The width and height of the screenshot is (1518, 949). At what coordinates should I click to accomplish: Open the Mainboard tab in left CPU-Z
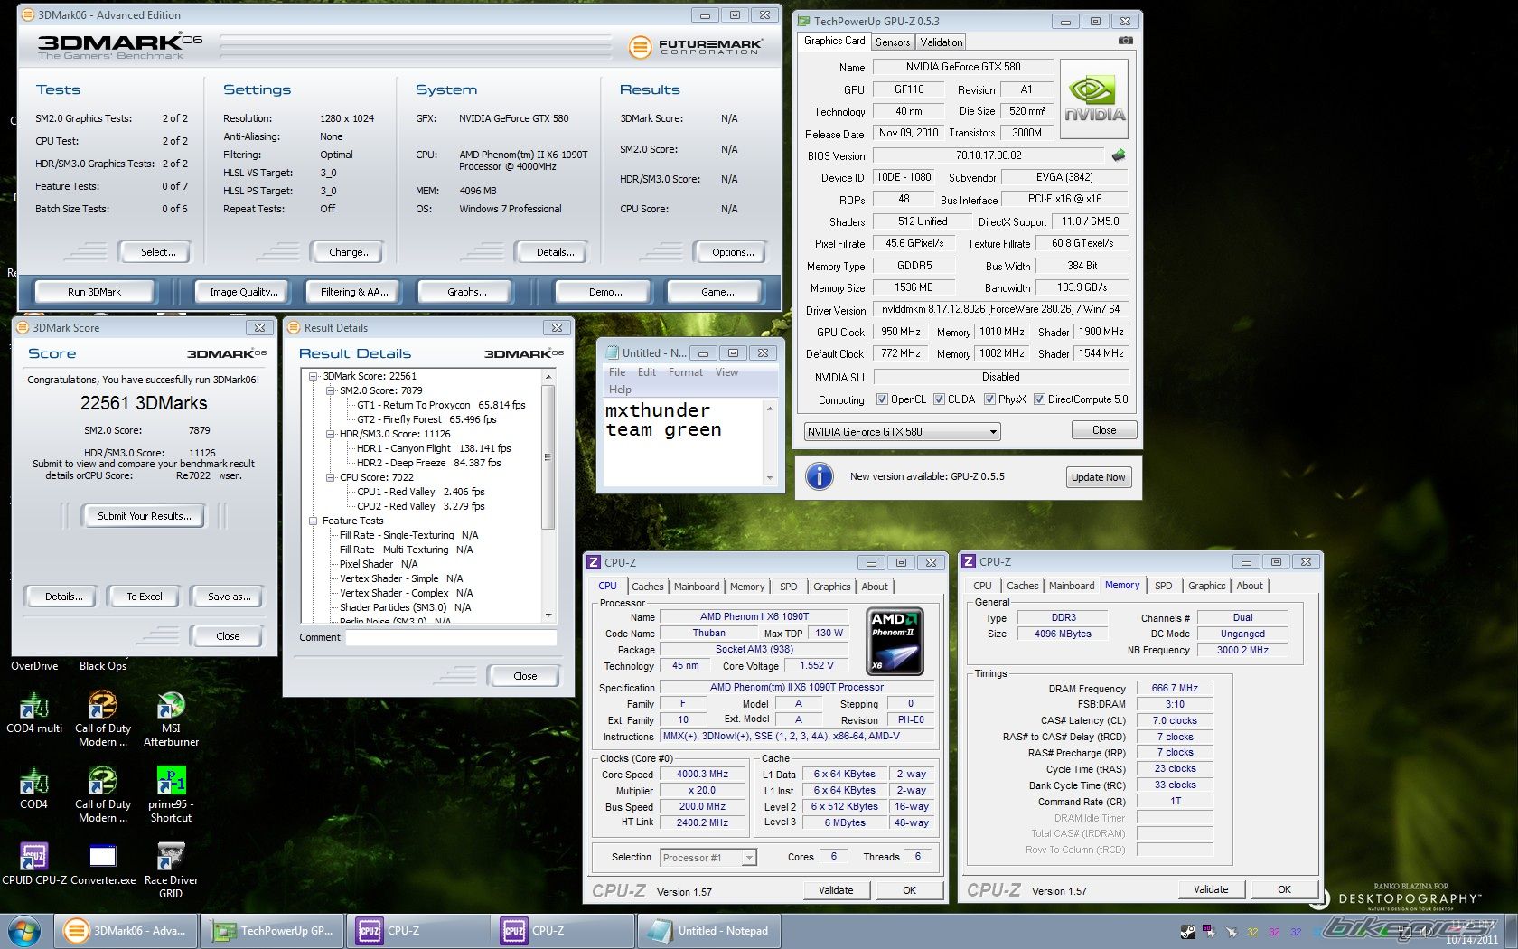point(697,587)
